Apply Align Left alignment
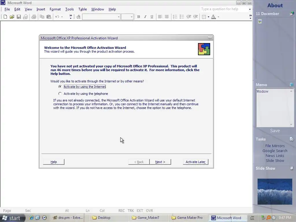The height and width of the screenshot is (222, 296). 160,17
